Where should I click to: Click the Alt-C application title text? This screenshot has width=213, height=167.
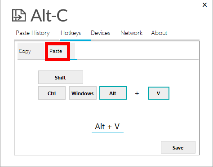tap(49, 15)
